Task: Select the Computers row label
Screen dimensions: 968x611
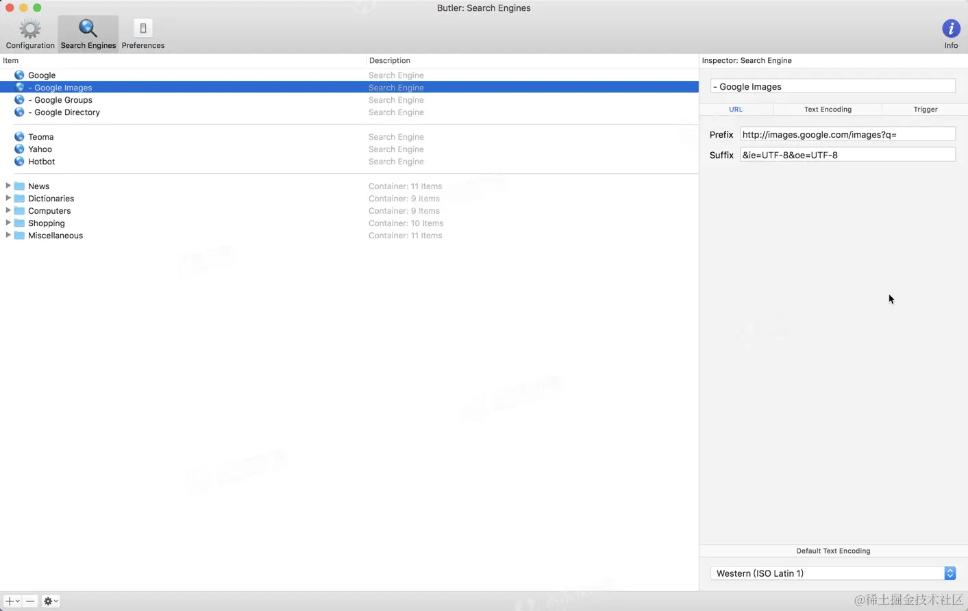Action: (x=49, y=211)
